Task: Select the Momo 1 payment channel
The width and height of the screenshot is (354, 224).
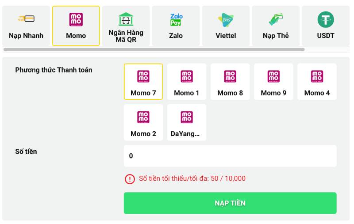Action: pos(186,82)
